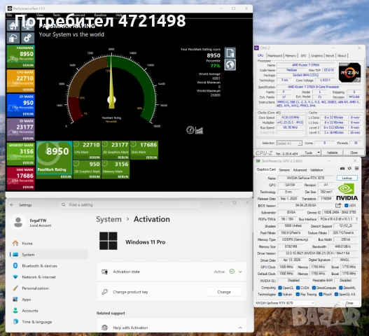Screen dimensions: 369x336
Task: Open the cloud upload baseline icon
Action: point(13,38)
